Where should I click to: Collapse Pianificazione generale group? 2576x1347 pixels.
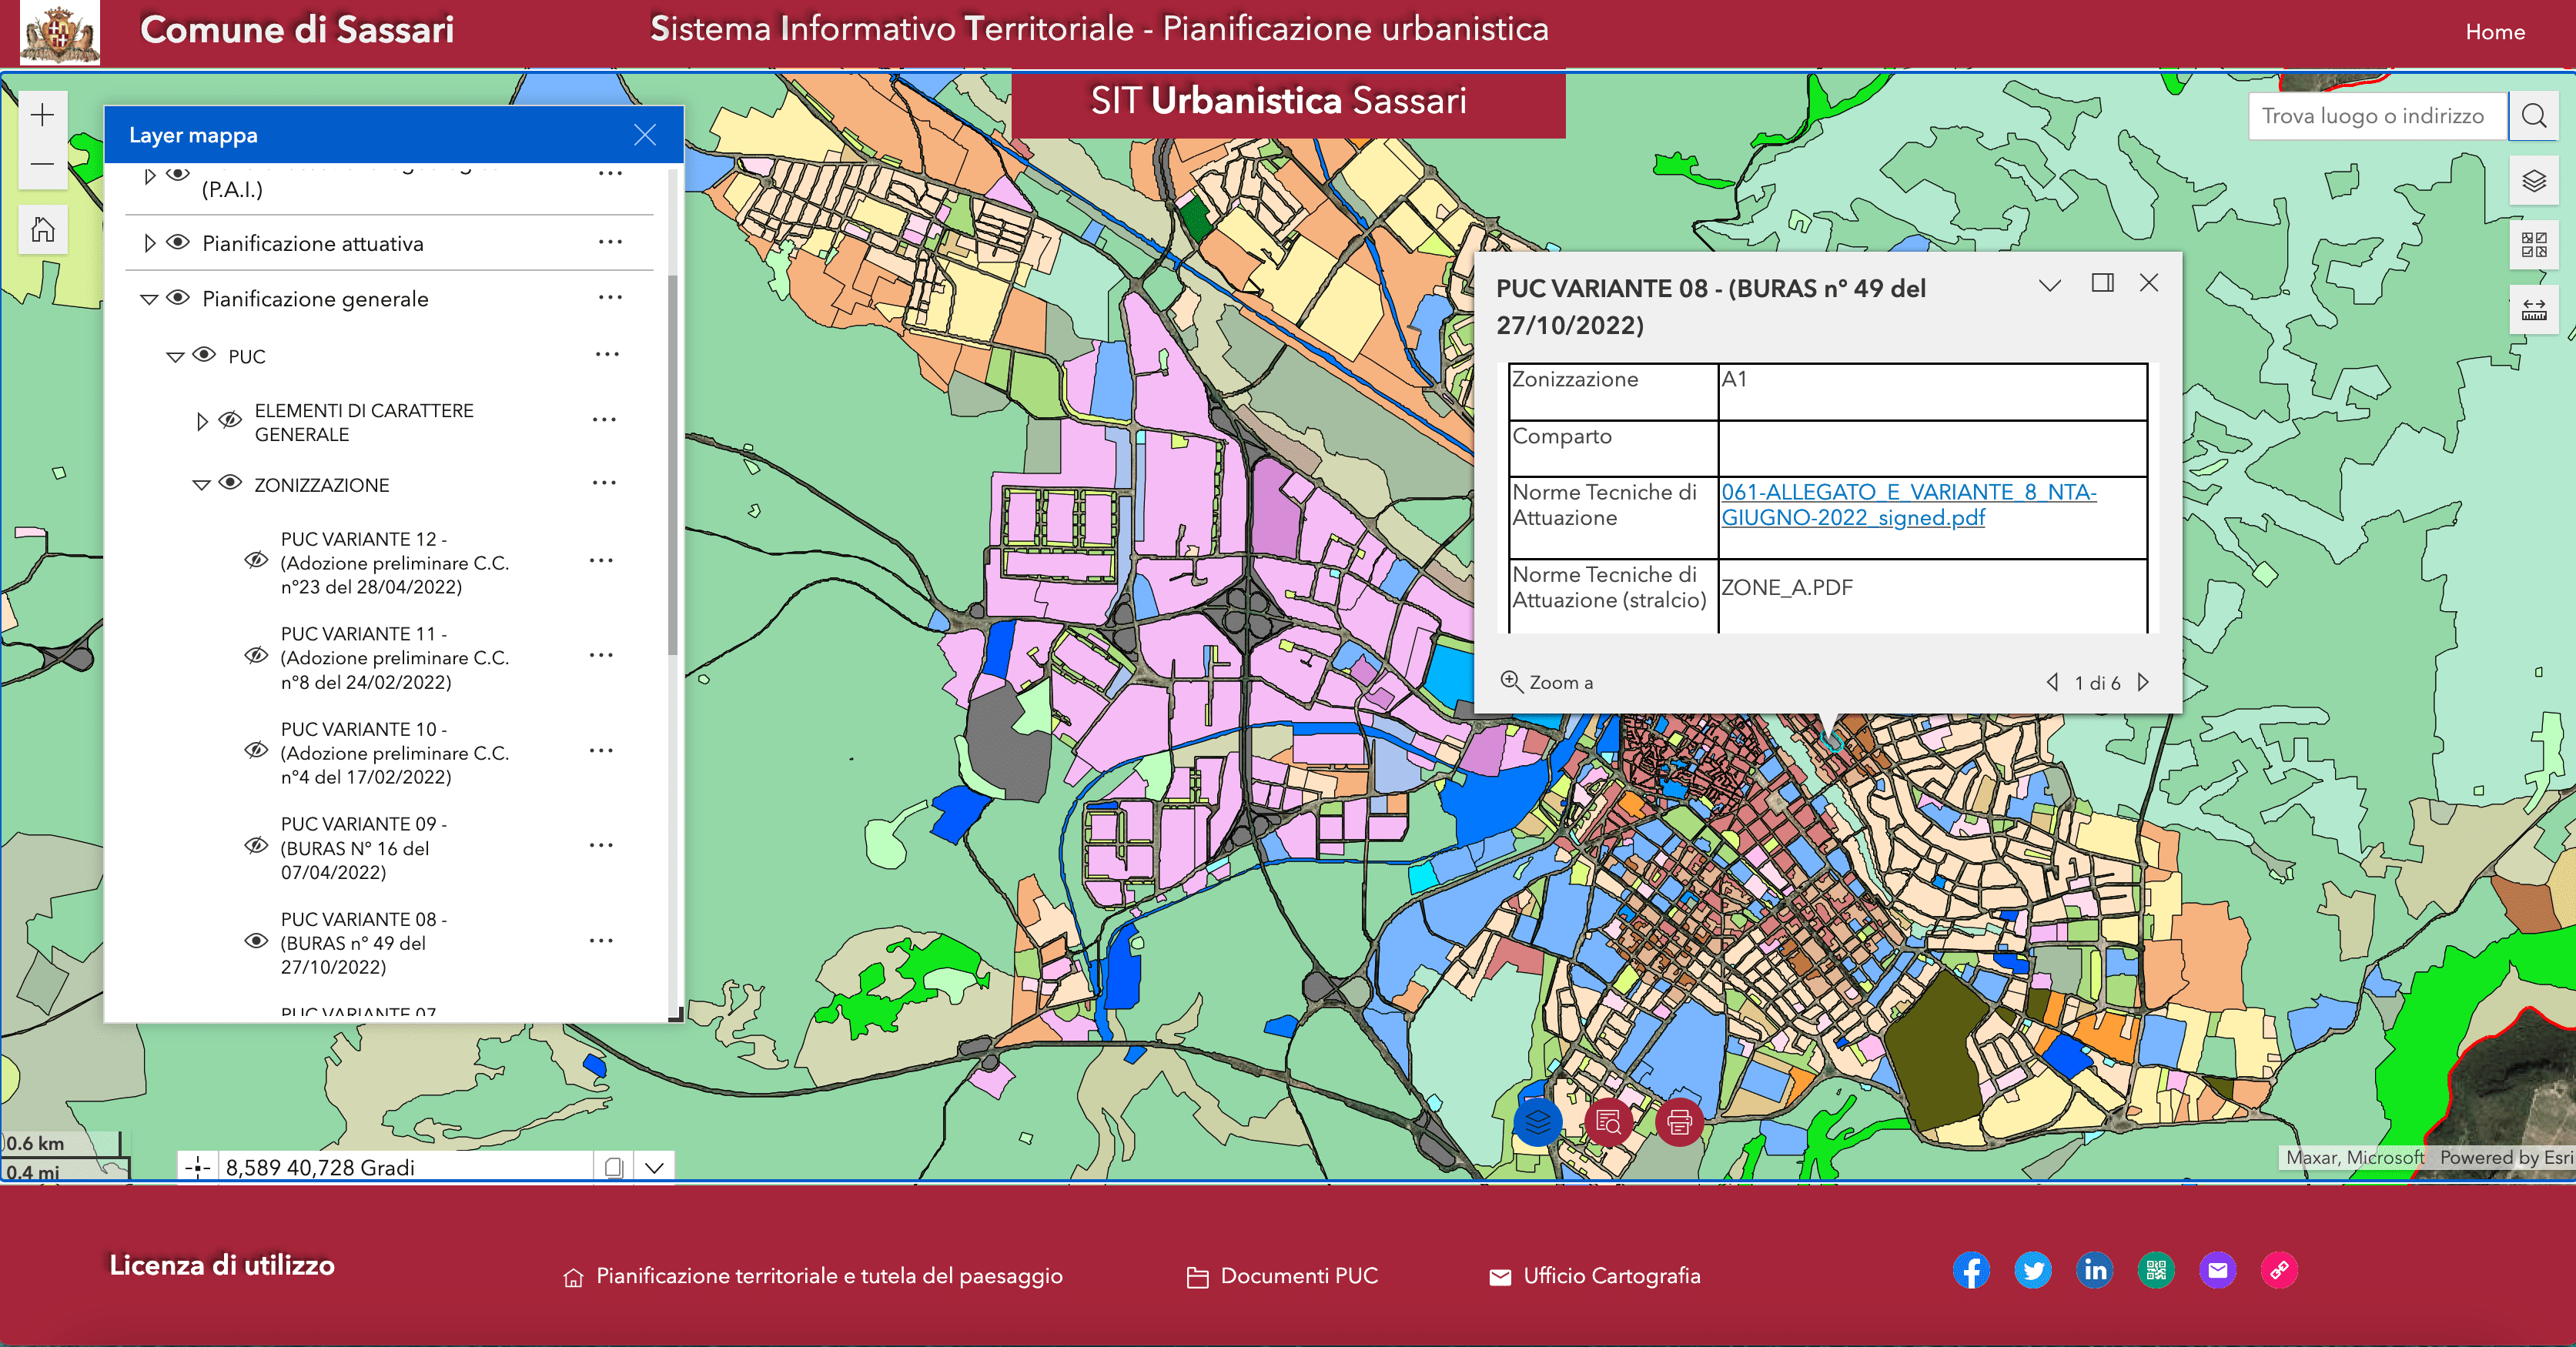coord(149,299)
